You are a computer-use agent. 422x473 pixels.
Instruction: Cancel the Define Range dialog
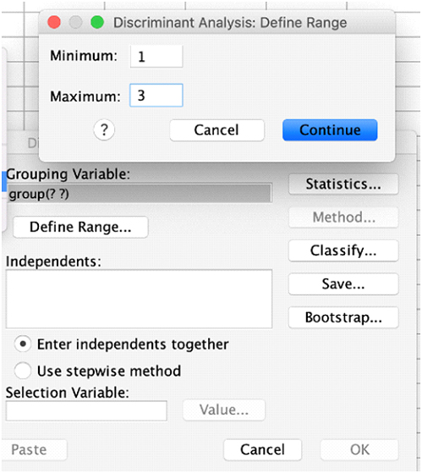click(216, 130)
